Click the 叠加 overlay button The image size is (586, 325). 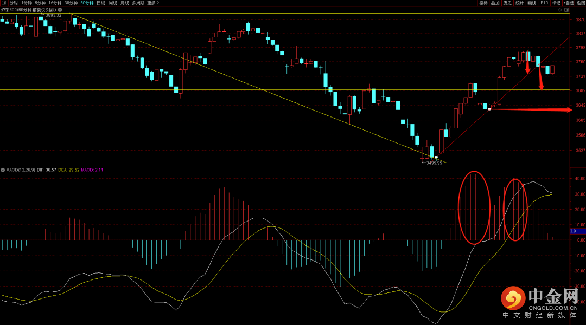tap(495, 3)
